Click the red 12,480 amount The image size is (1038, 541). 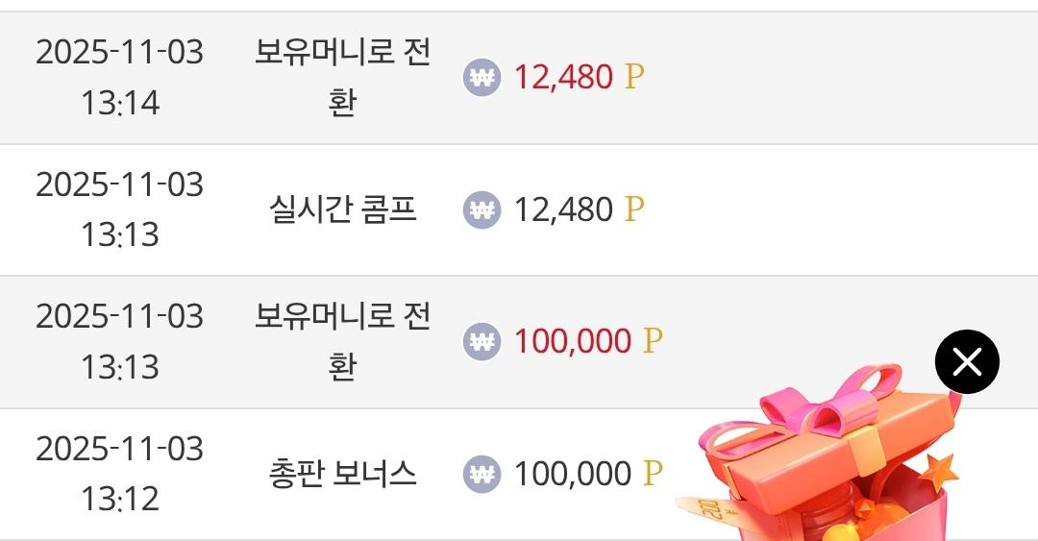click(x=563, y=78)
